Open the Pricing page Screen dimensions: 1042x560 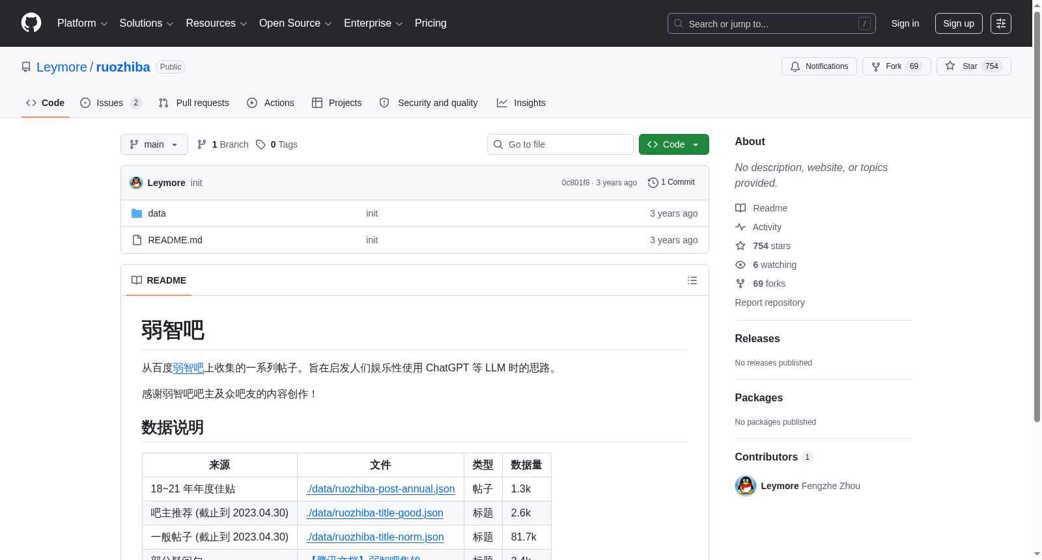(x=430, y=23)
